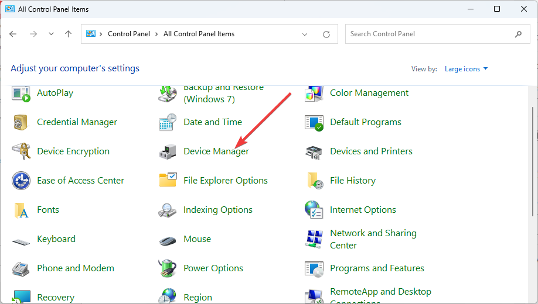This screenshot has width=538, height=304.
Task: Open the Device Encryption link
Action: point(73,151)
